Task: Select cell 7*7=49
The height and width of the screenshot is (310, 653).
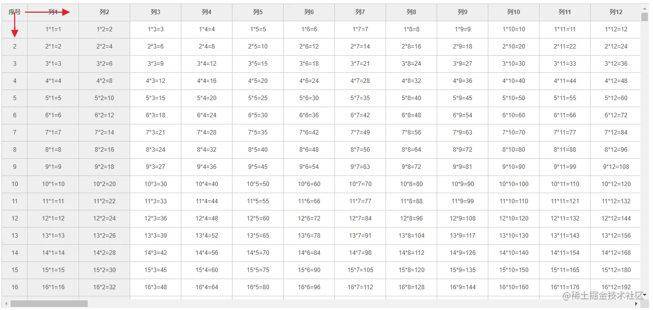Action: (x=360, y=132)
